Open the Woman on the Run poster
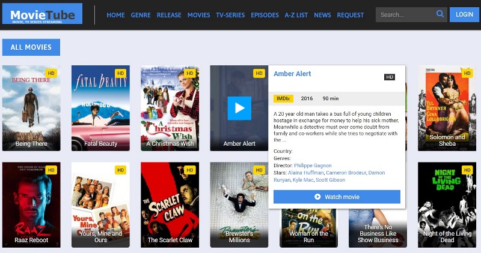This screenshot has height=253, width=481. (308, 229)
